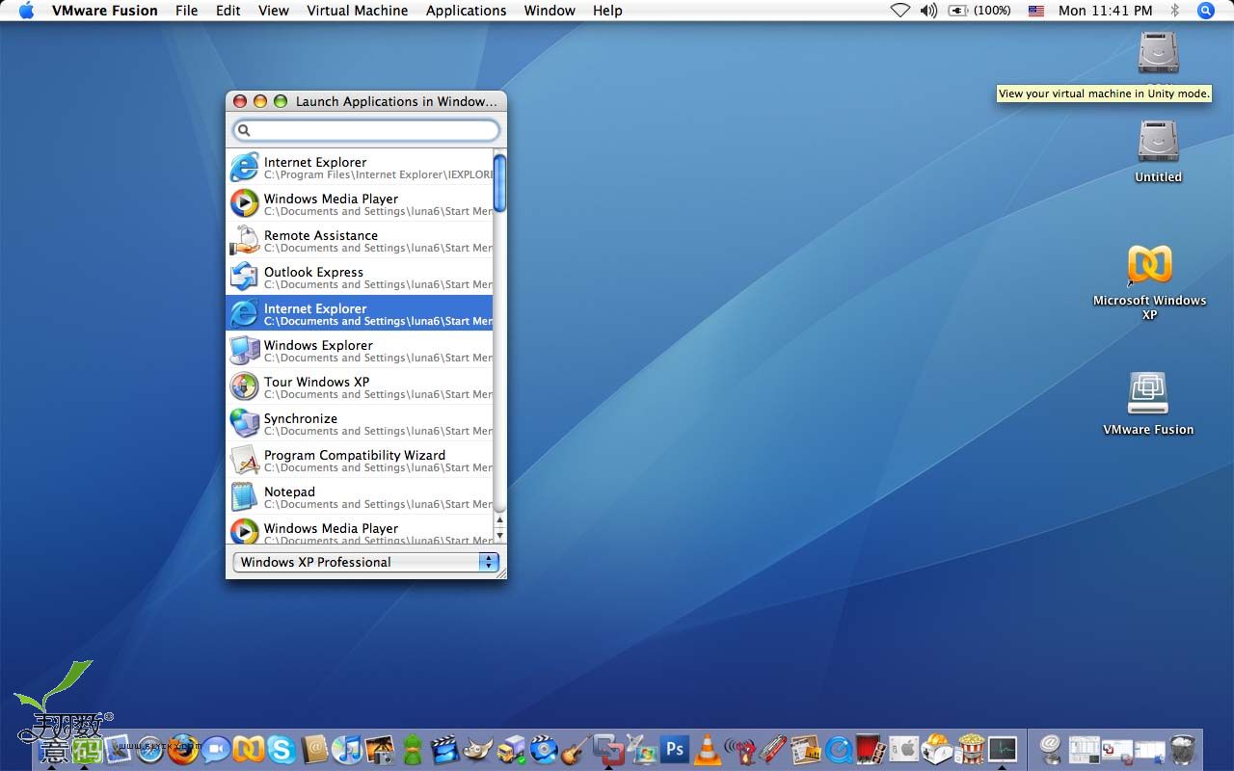
Task: Open the Edit menu
Action: (x=228, y=11)
